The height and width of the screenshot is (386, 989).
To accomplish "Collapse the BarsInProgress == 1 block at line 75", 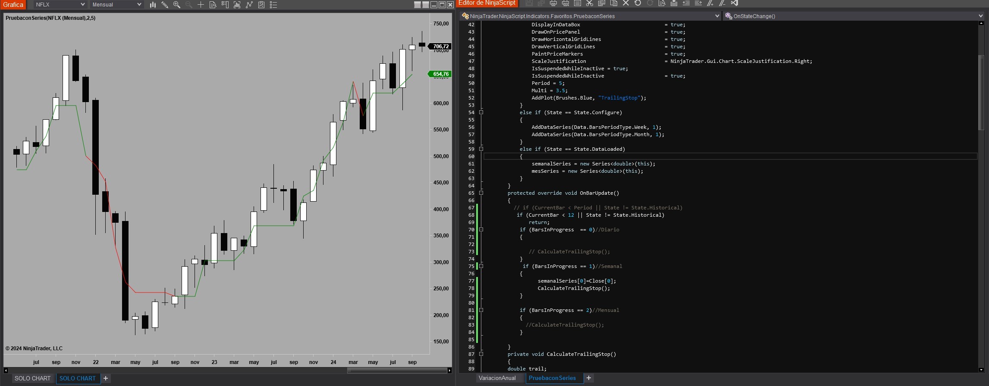I will pos(481,266).
